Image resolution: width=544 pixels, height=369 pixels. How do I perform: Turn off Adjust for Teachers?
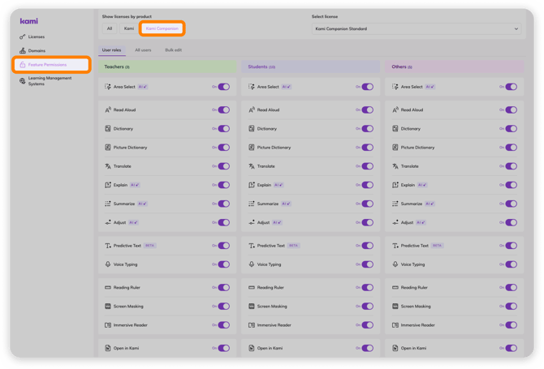pyautogui.click(x=224, y=222)
